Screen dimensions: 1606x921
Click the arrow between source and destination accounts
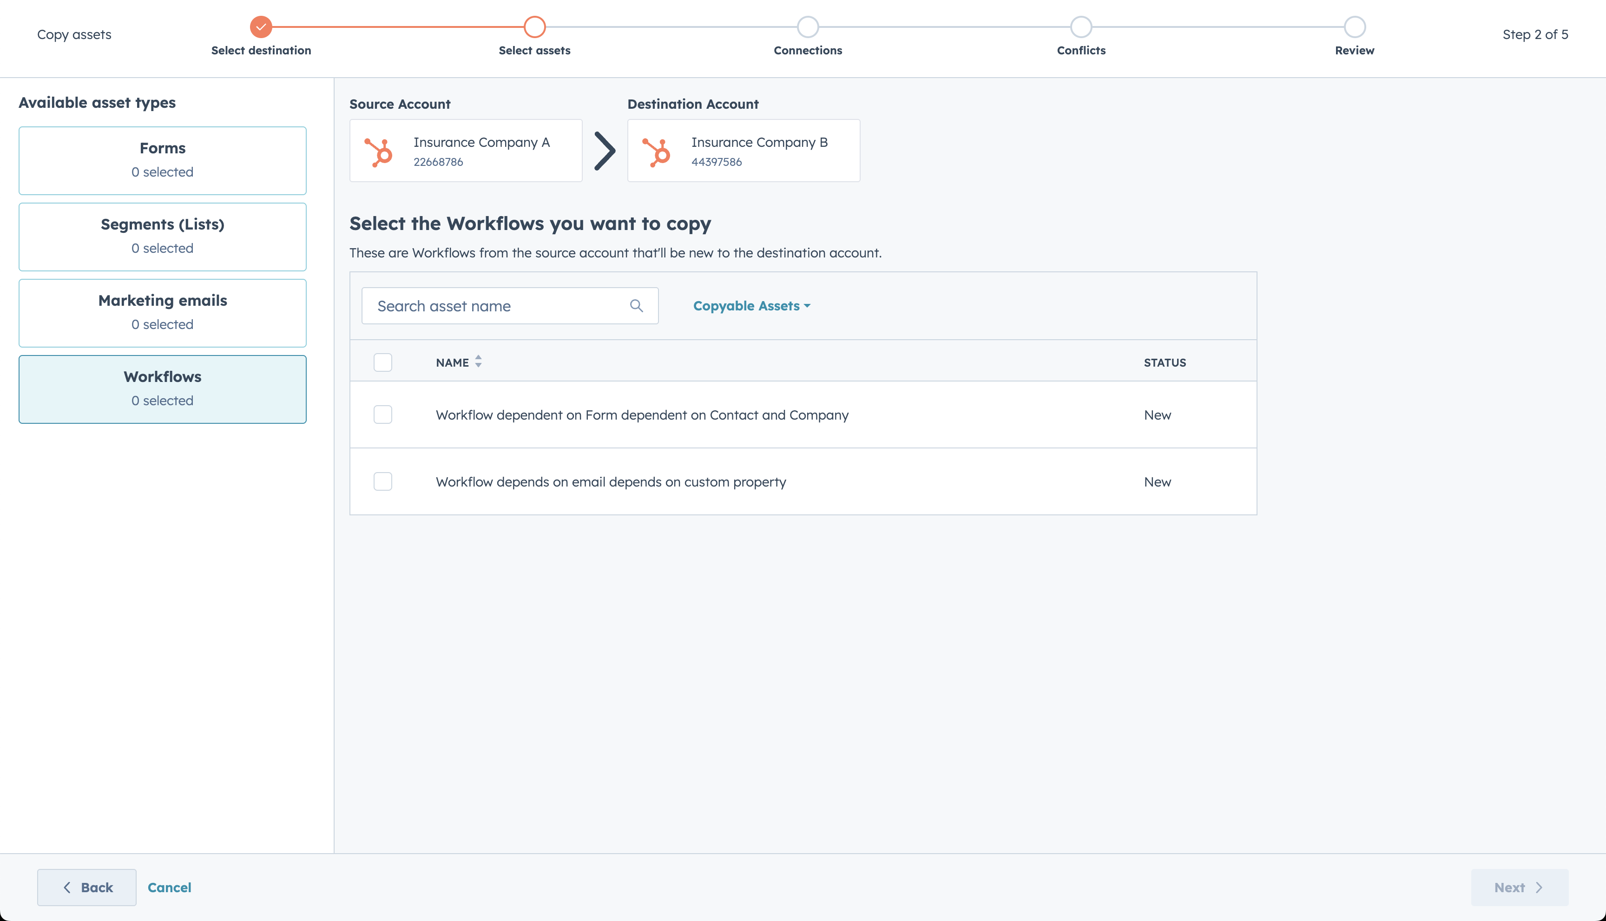click(x=605, y=151)
